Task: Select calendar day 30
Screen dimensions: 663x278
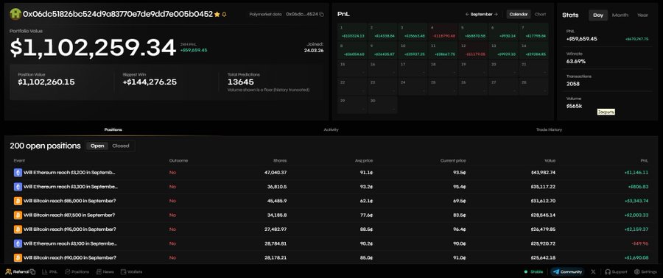Action: [x=382, y=105]
